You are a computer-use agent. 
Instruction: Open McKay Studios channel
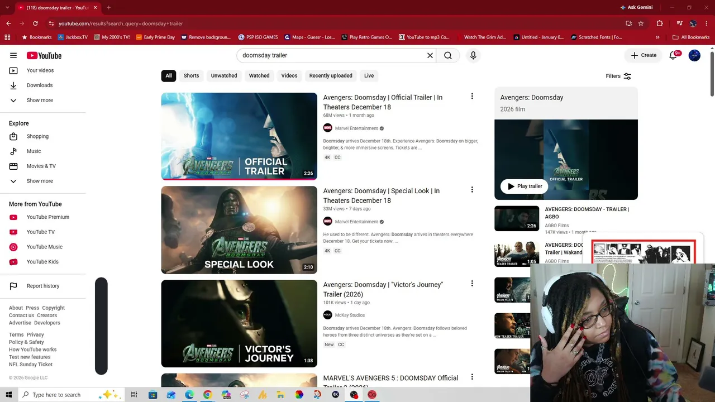[350, 315]
